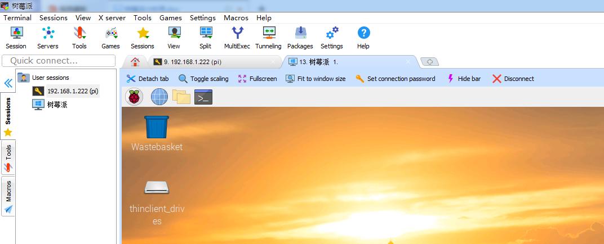Close the 192.168.1.222 (pi) tab
604x244 pixels.
point(273,61)
